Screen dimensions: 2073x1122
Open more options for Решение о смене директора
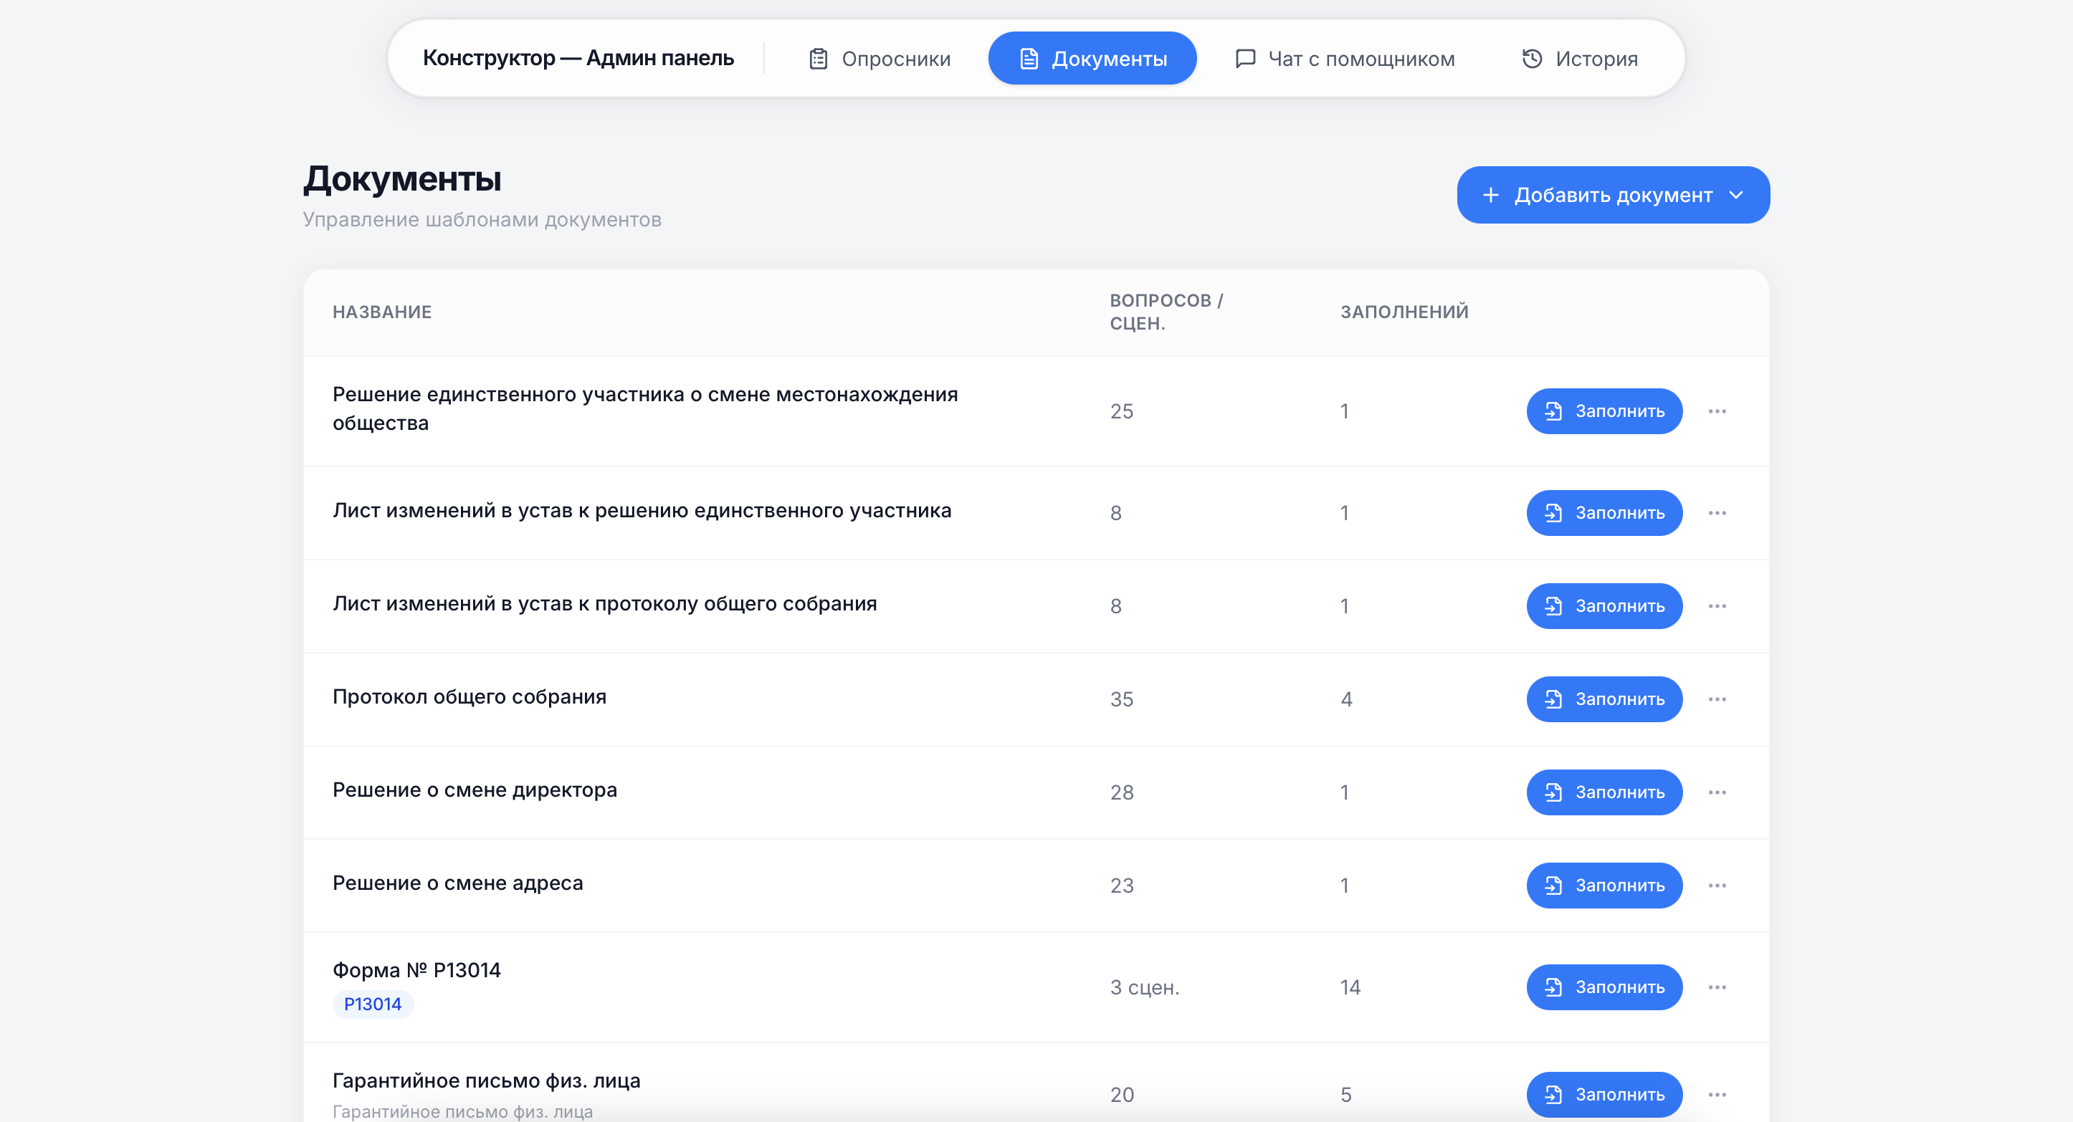tap(1717, 792)
